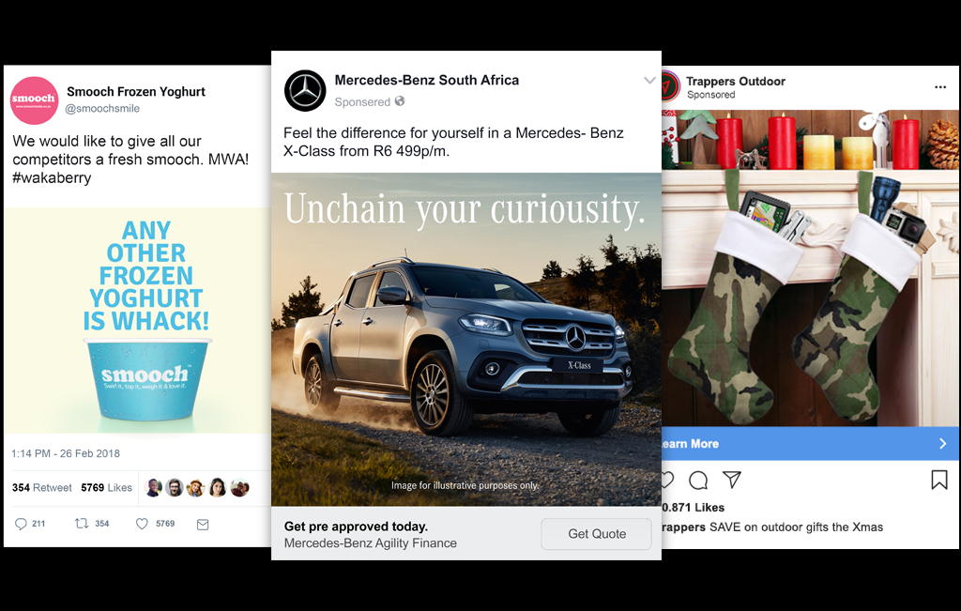The width and height of the screenshot is (961, 611).
Task: Click the Learn More link bar
Action: click(x=810, y=444)
